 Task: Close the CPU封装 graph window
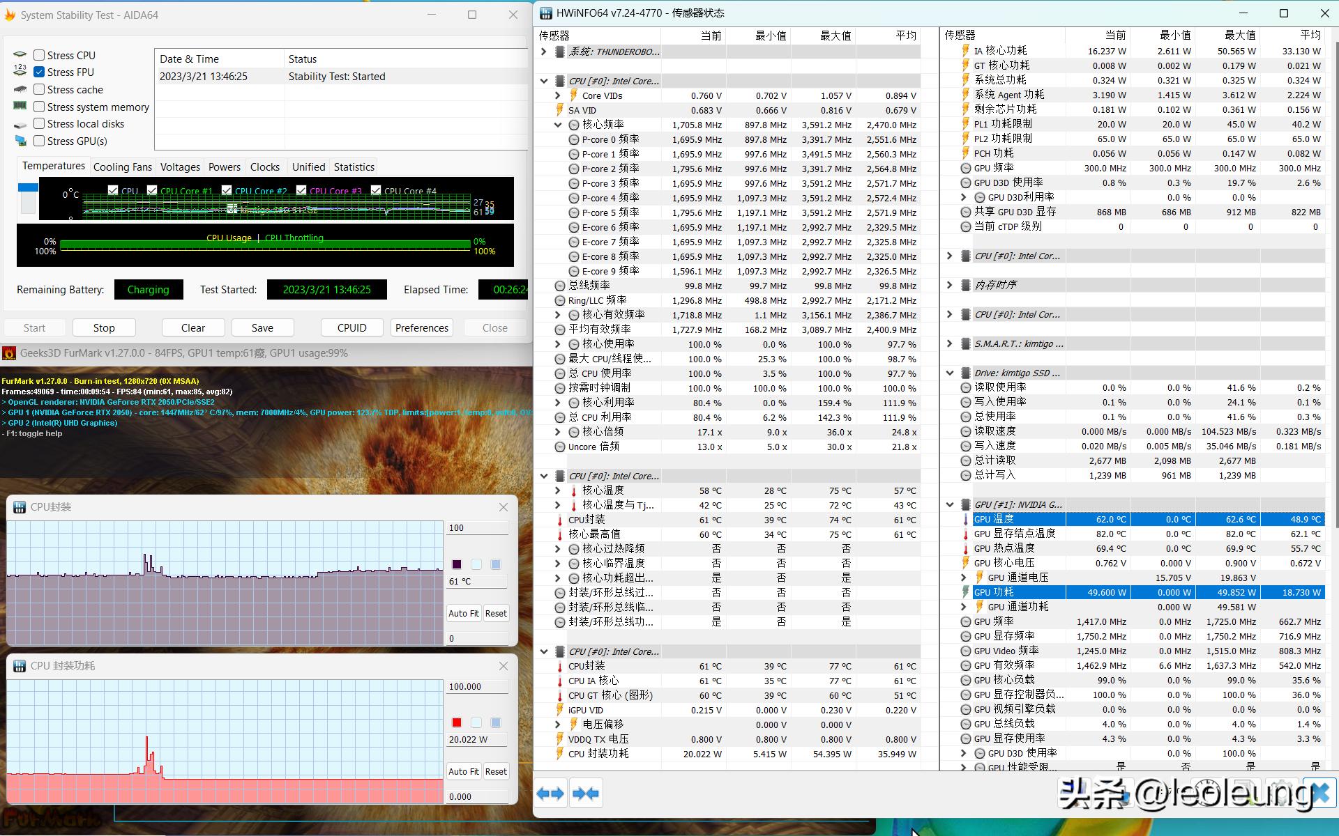(x=504, y=507)
